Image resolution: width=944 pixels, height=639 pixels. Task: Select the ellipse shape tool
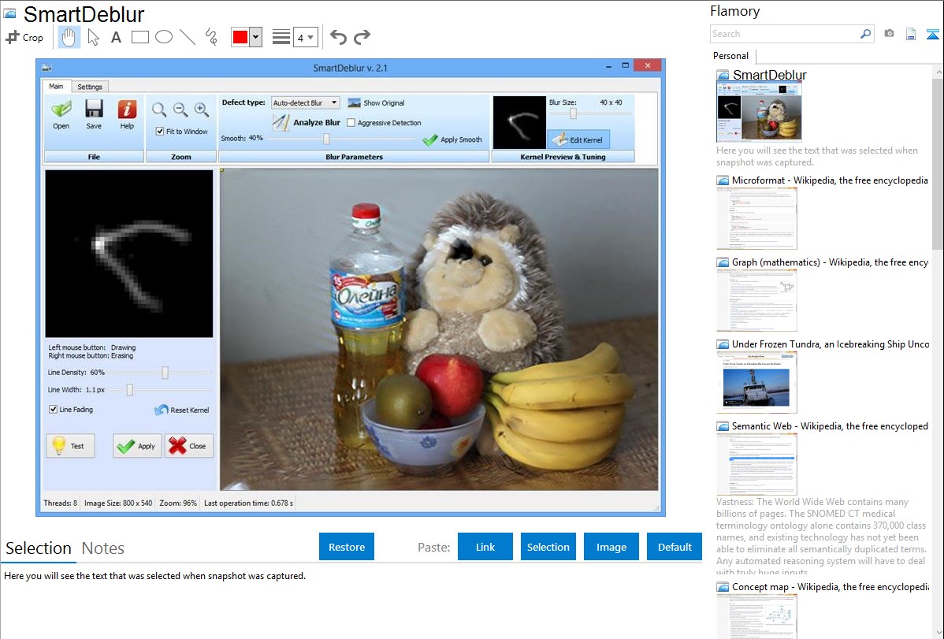[x=163, y=37]
